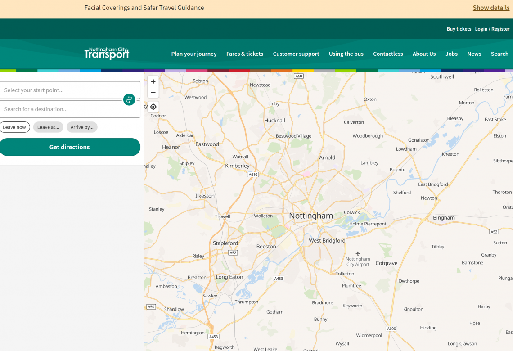Image resolution: width=513 pixels, height=351 pixels.
Task: Go to the Contactless page
Action: [388, 54]
